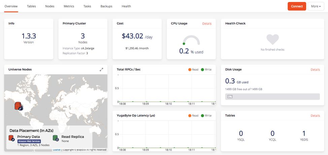The width and height of the screenshot is (328, 155).
Task: Open the More dropdown menu
Action: coord(316,6)
